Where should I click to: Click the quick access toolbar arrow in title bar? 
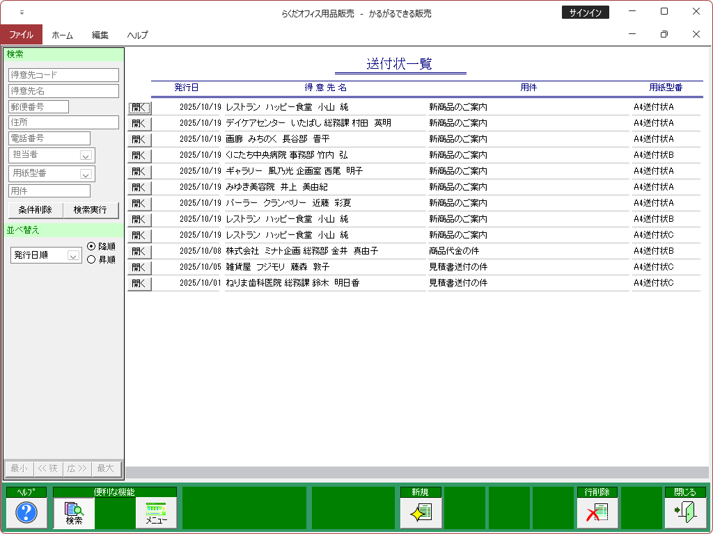pos(22,13)
